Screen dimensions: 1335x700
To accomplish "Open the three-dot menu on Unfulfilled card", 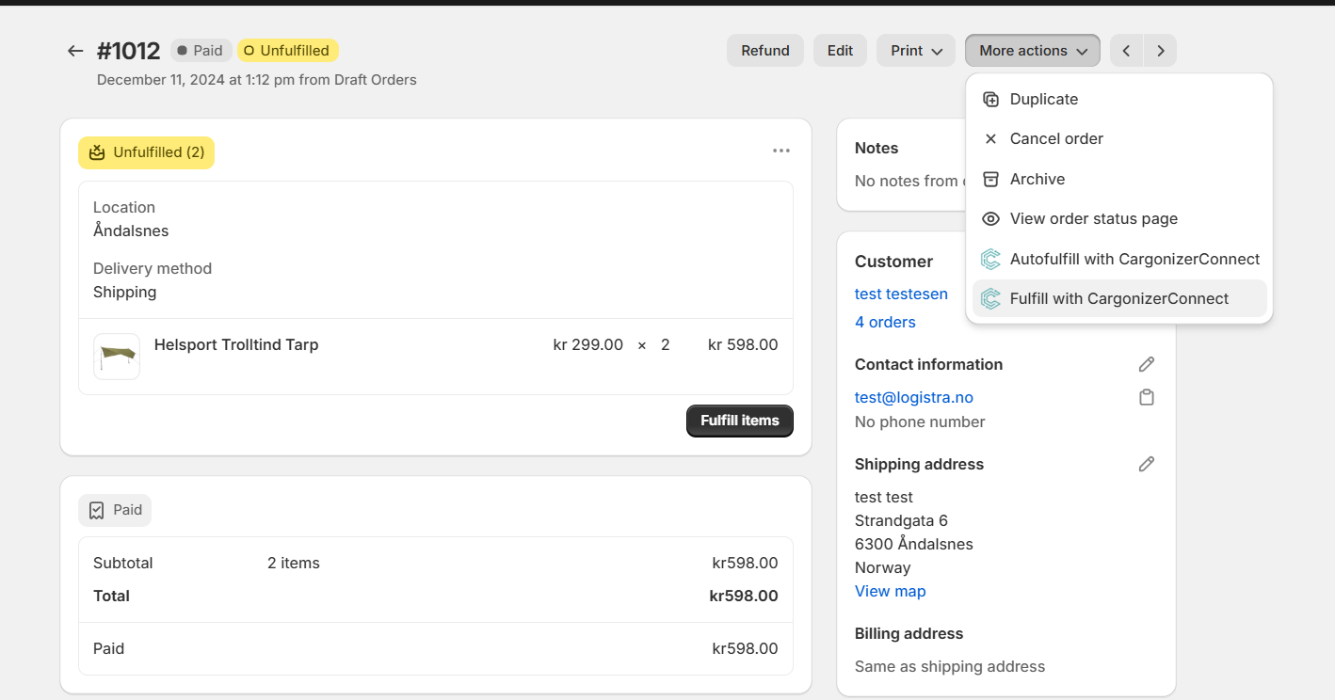I will click(x=780, y=151).
